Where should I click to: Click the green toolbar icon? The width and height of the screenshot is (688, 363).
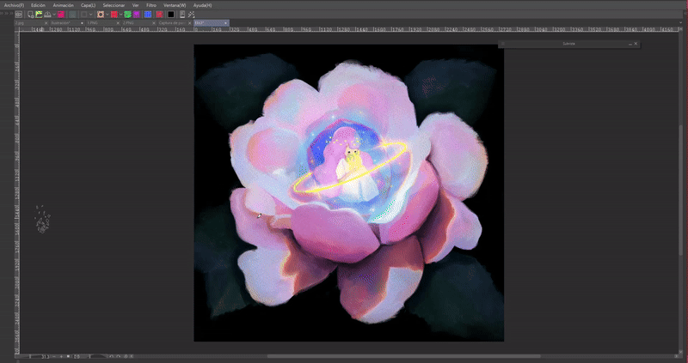(x=127, y=15)
